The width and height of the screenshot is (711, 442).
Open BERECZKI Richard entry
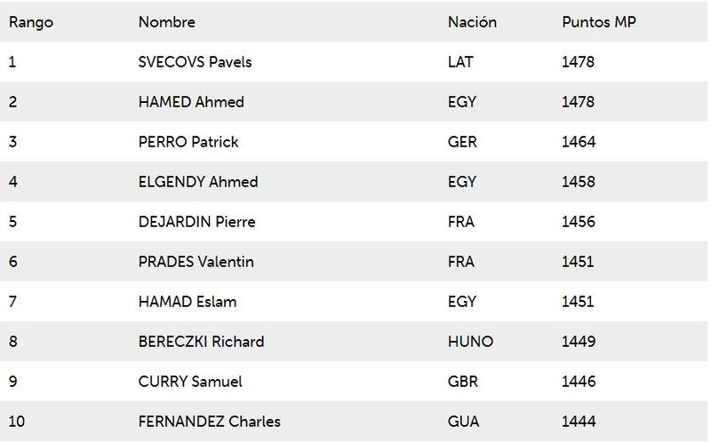[202, 341]
